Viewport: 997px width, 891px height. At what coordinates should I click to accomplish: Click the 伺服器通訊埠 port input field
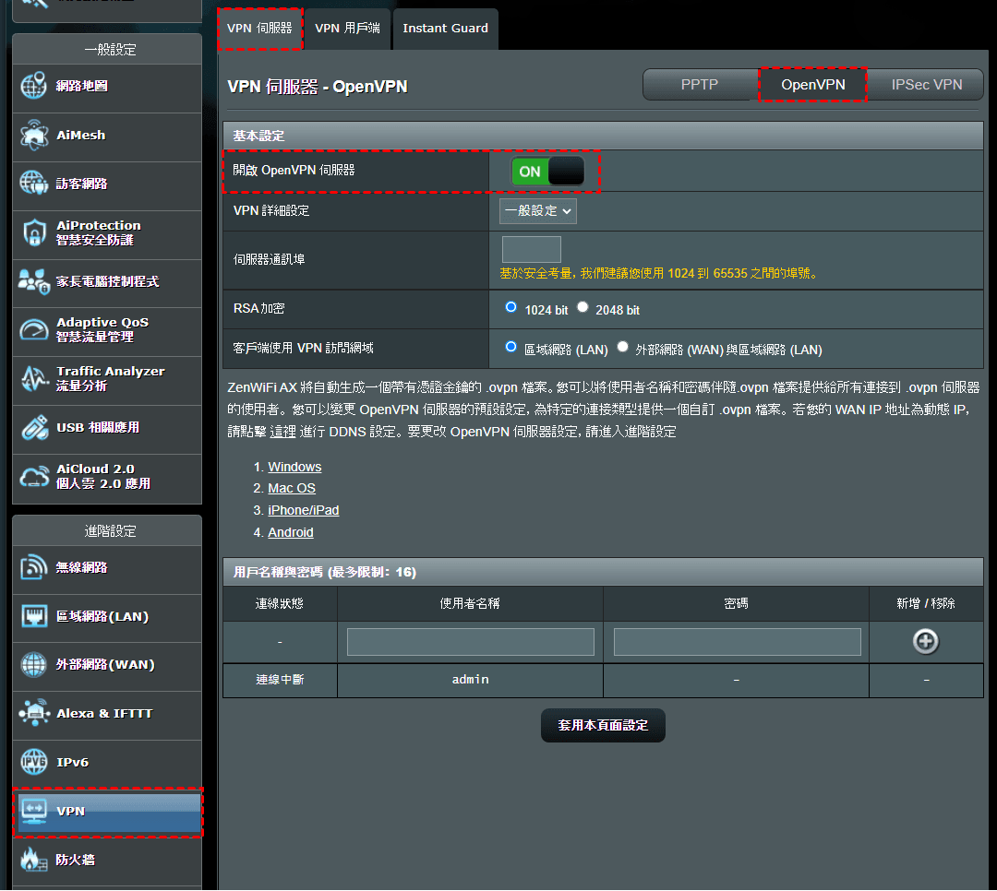(531, 250)
